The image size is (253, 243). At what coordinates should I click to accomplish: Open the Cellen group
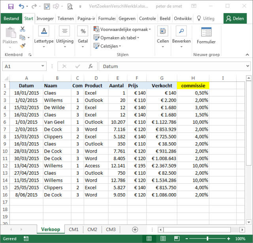[163, 37]
